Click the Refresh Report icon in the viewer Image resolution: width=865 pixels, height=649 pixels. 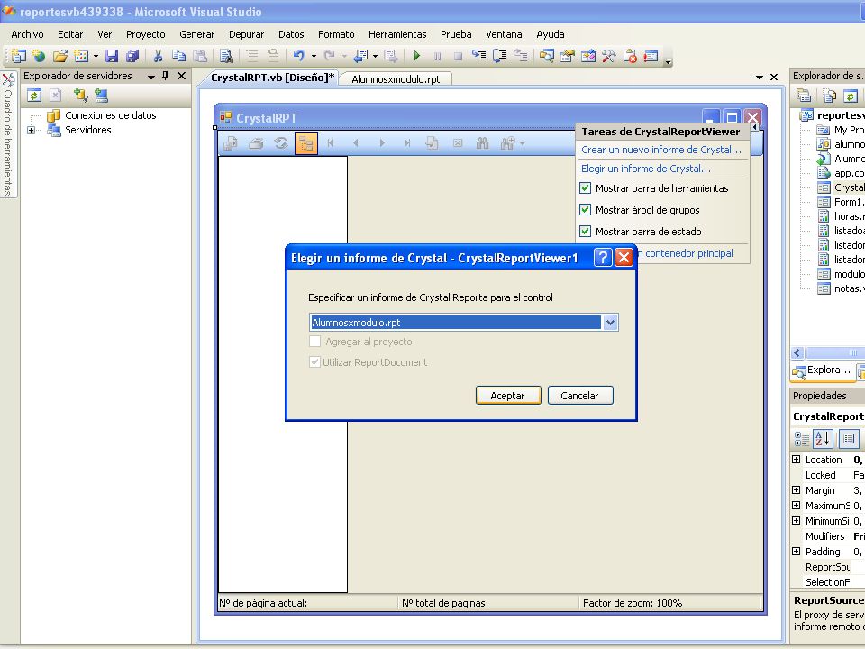pos(281,143)
